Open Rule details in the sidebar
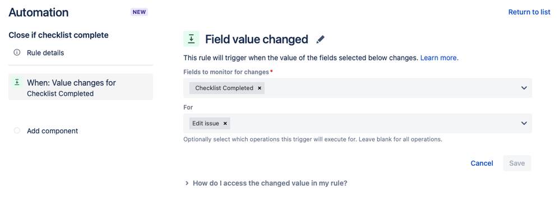Image resolution: width=560 pixels, height=206 pixels. (45, 53)
